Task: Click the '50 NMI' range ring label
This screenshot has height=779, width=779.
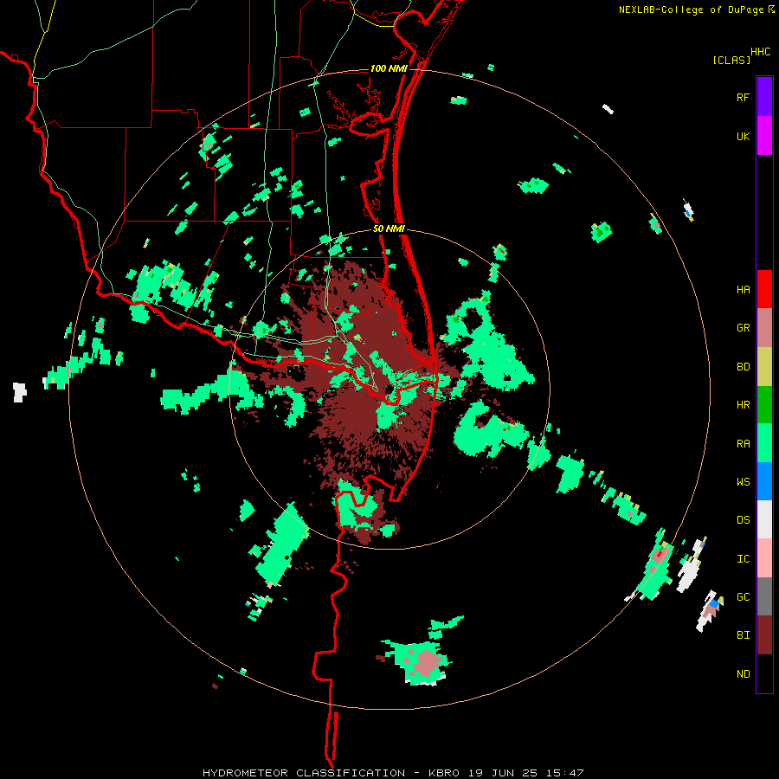Action: (389, 229)
